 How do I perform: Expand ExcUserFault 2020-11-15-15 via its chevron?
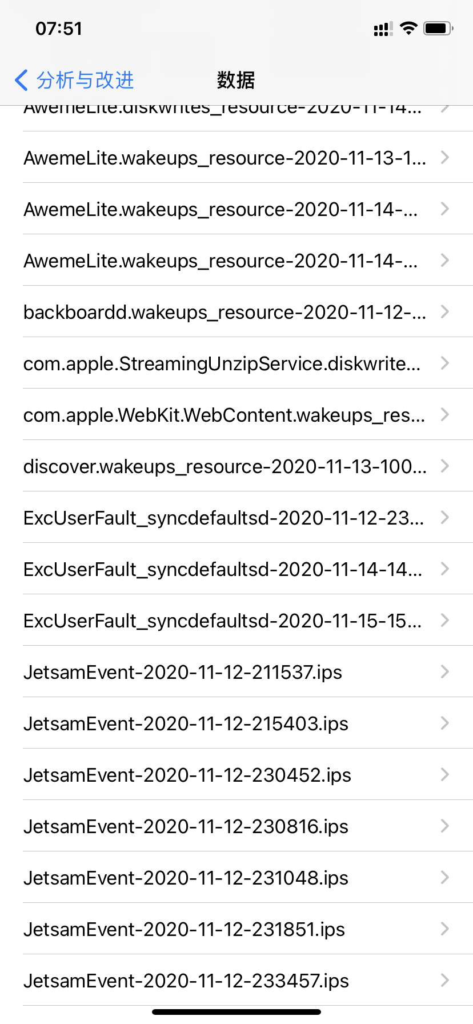click(445, 621)
